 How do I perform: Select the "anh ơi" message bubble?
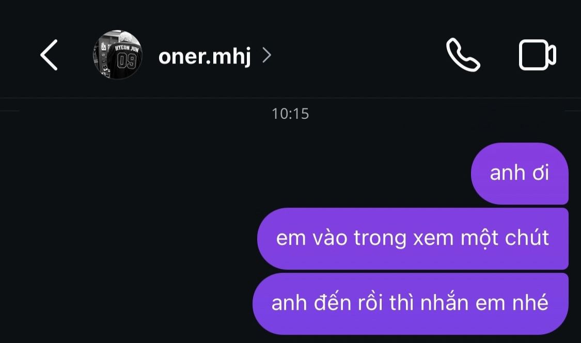520,173
